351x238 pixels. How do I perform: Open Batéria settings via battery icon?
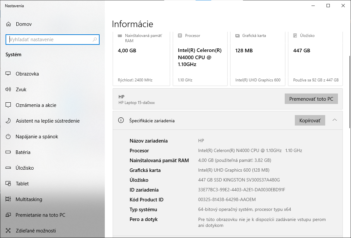(8, 152)
